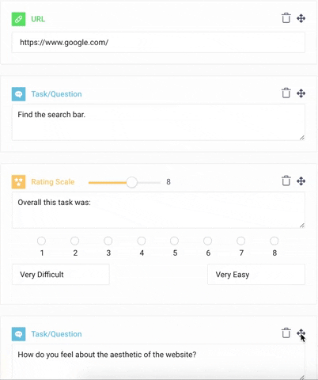
Task: Choose rating option 6
Action: [207, 241]
